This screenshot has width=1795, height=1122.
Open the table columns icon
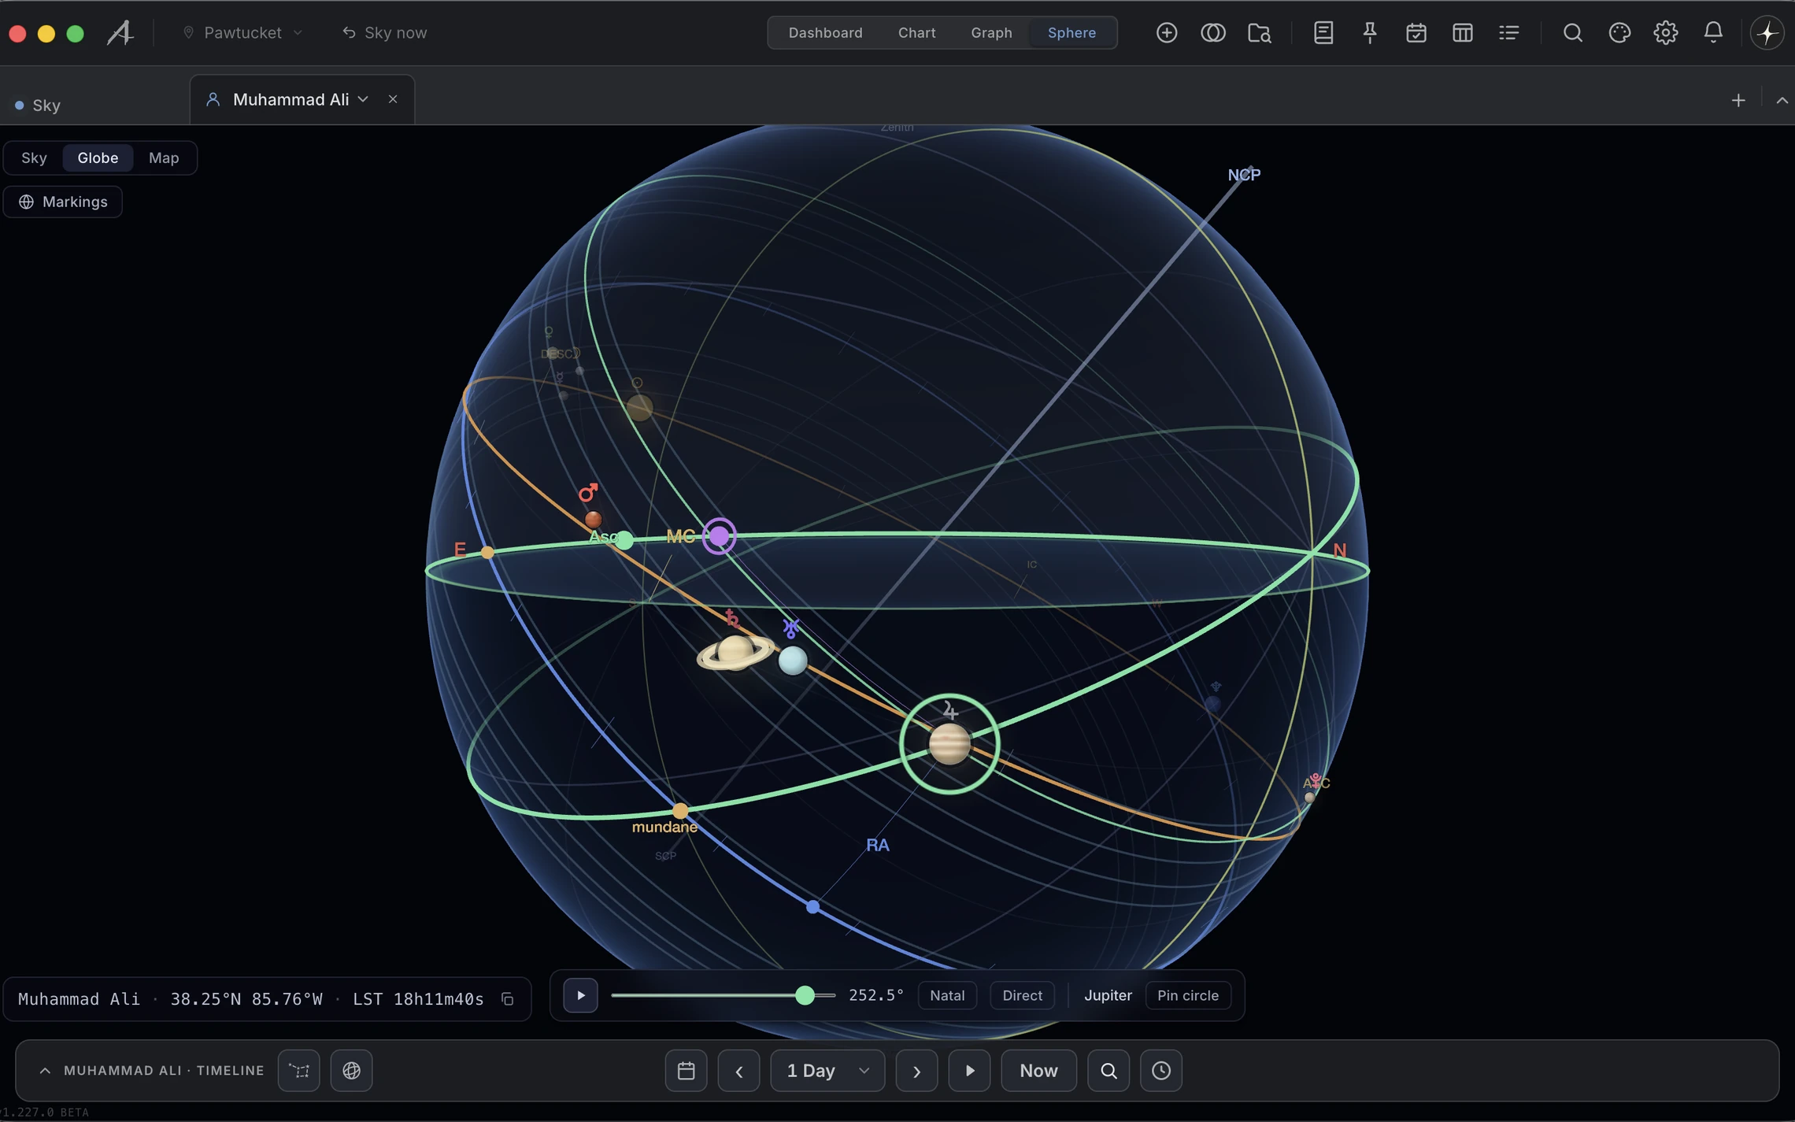(x=1463, y=32)
